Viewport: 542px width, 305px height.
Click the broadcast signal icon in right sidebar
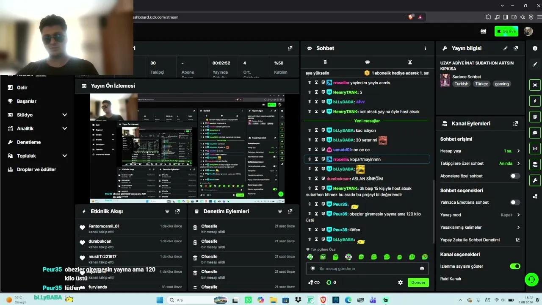[535, 149]
